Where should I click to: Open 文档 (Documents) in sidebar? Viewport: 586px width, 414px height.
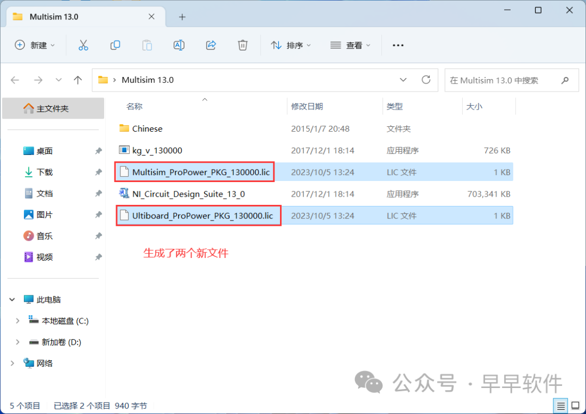click(x=44, y=193)
